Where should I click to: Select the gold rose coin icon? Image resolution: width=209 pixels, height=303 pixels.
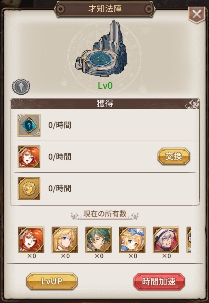(29, 189)
